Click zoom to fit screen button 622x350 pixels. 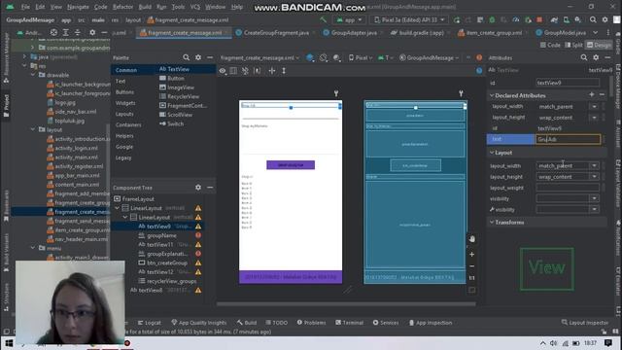tap(471, 290)
